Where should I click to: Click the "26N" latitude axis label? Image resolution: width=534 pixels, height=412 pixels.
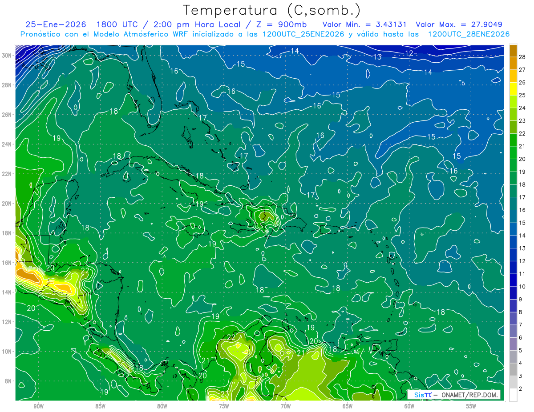point(7,115)
